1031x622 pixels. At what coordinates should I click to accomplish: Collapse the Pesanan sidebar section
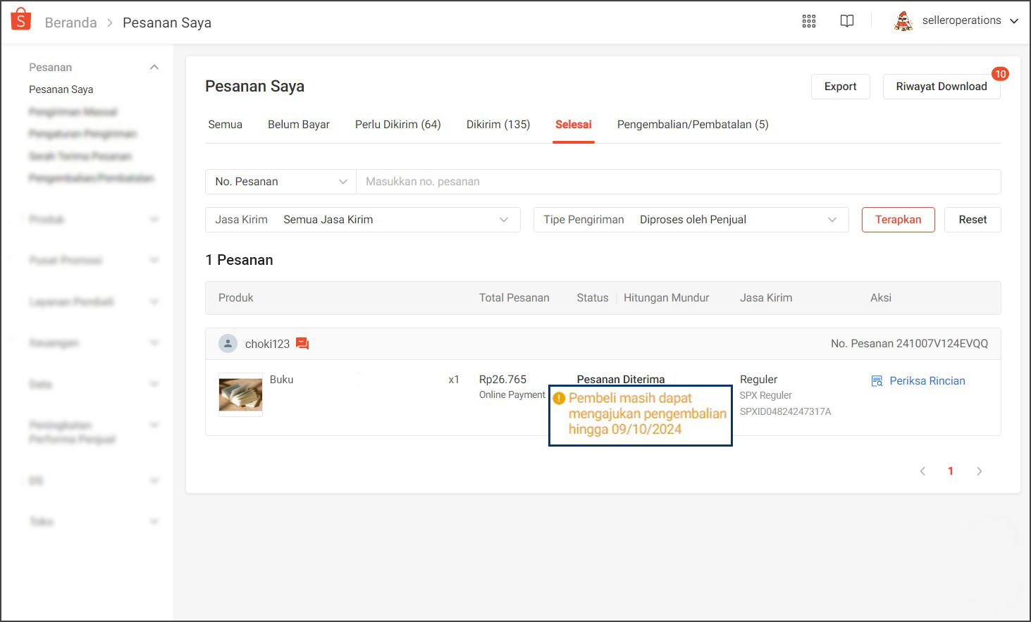click(154, 68)
